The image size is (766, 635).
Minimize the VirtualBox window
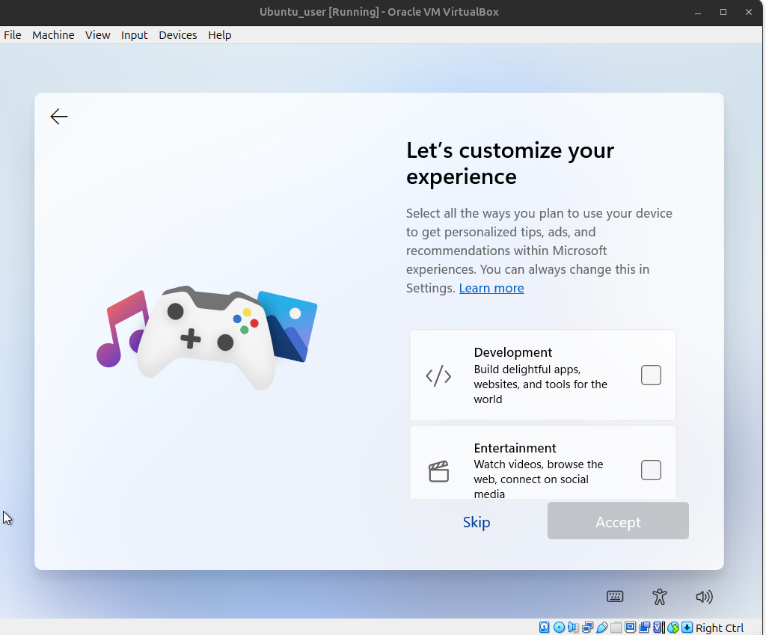tap(698, 12)
